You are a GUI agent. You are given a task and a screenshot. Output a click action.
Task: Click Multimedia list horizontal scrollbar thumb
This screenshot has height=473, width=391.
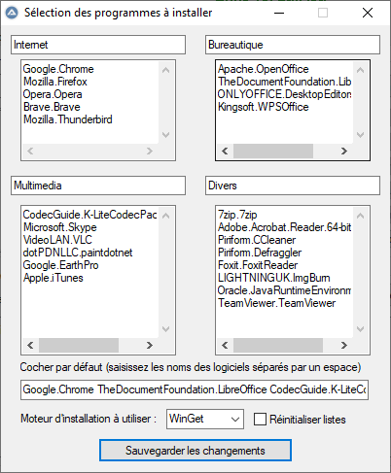79,346
